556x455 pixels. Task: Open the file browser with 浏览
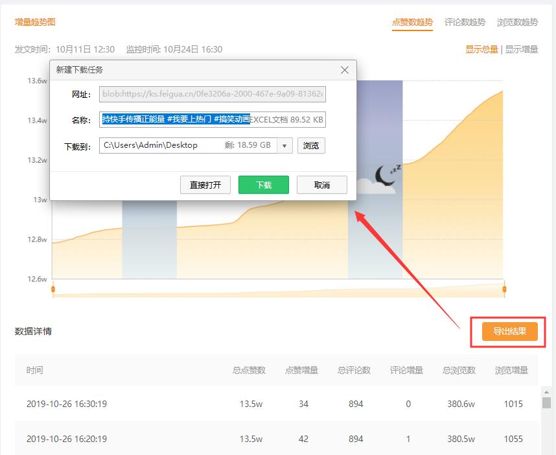[x=310, y=145]
